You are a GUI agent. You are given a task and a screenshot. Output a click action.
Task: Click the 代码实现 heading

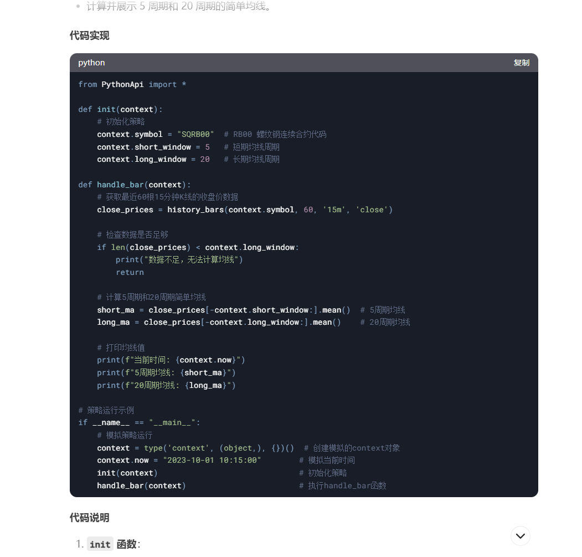90,35
